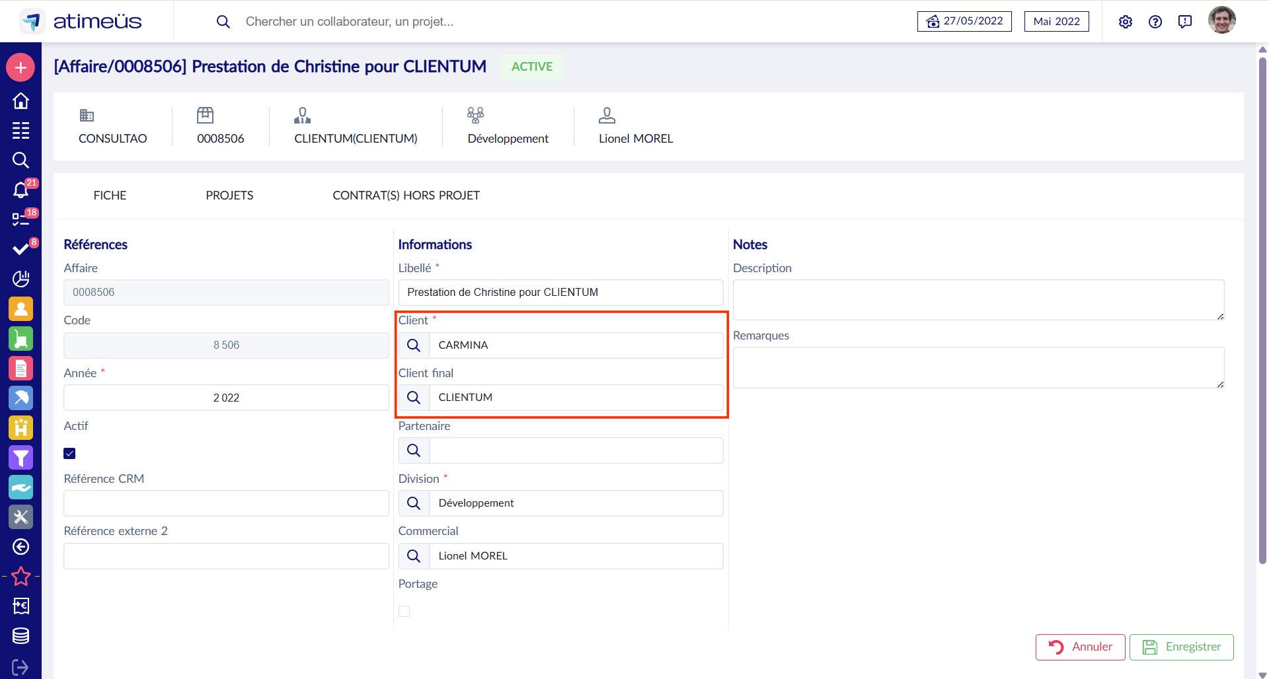Viewport: 1269px width, 679px height.
Task: Open the teal handshake module icon
Action: tap(20, 487)
